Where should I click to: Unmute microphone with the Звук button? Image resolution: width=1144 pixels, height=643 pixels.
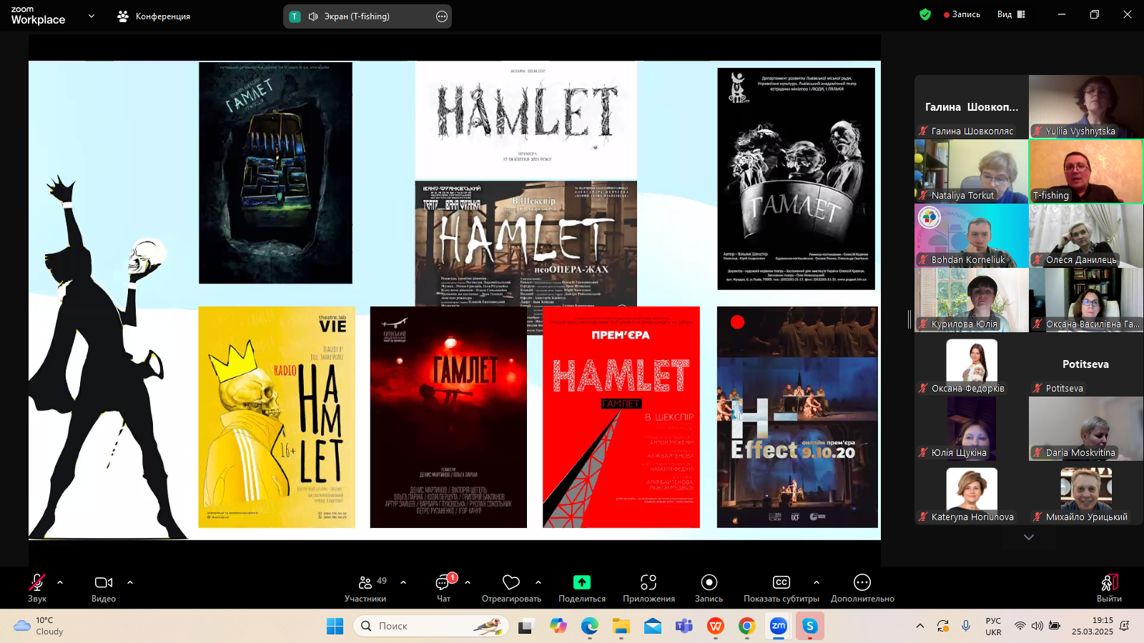(x=36, y=587)
